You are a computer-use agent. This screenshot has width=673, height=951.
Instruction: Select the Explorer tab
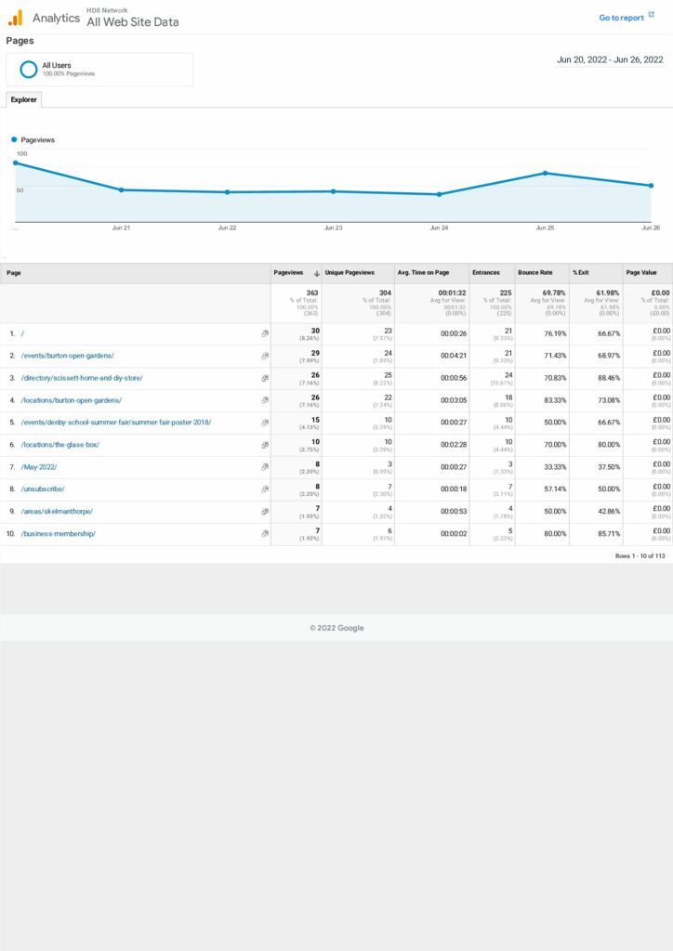pyautogui.click(x=23, y=99)
